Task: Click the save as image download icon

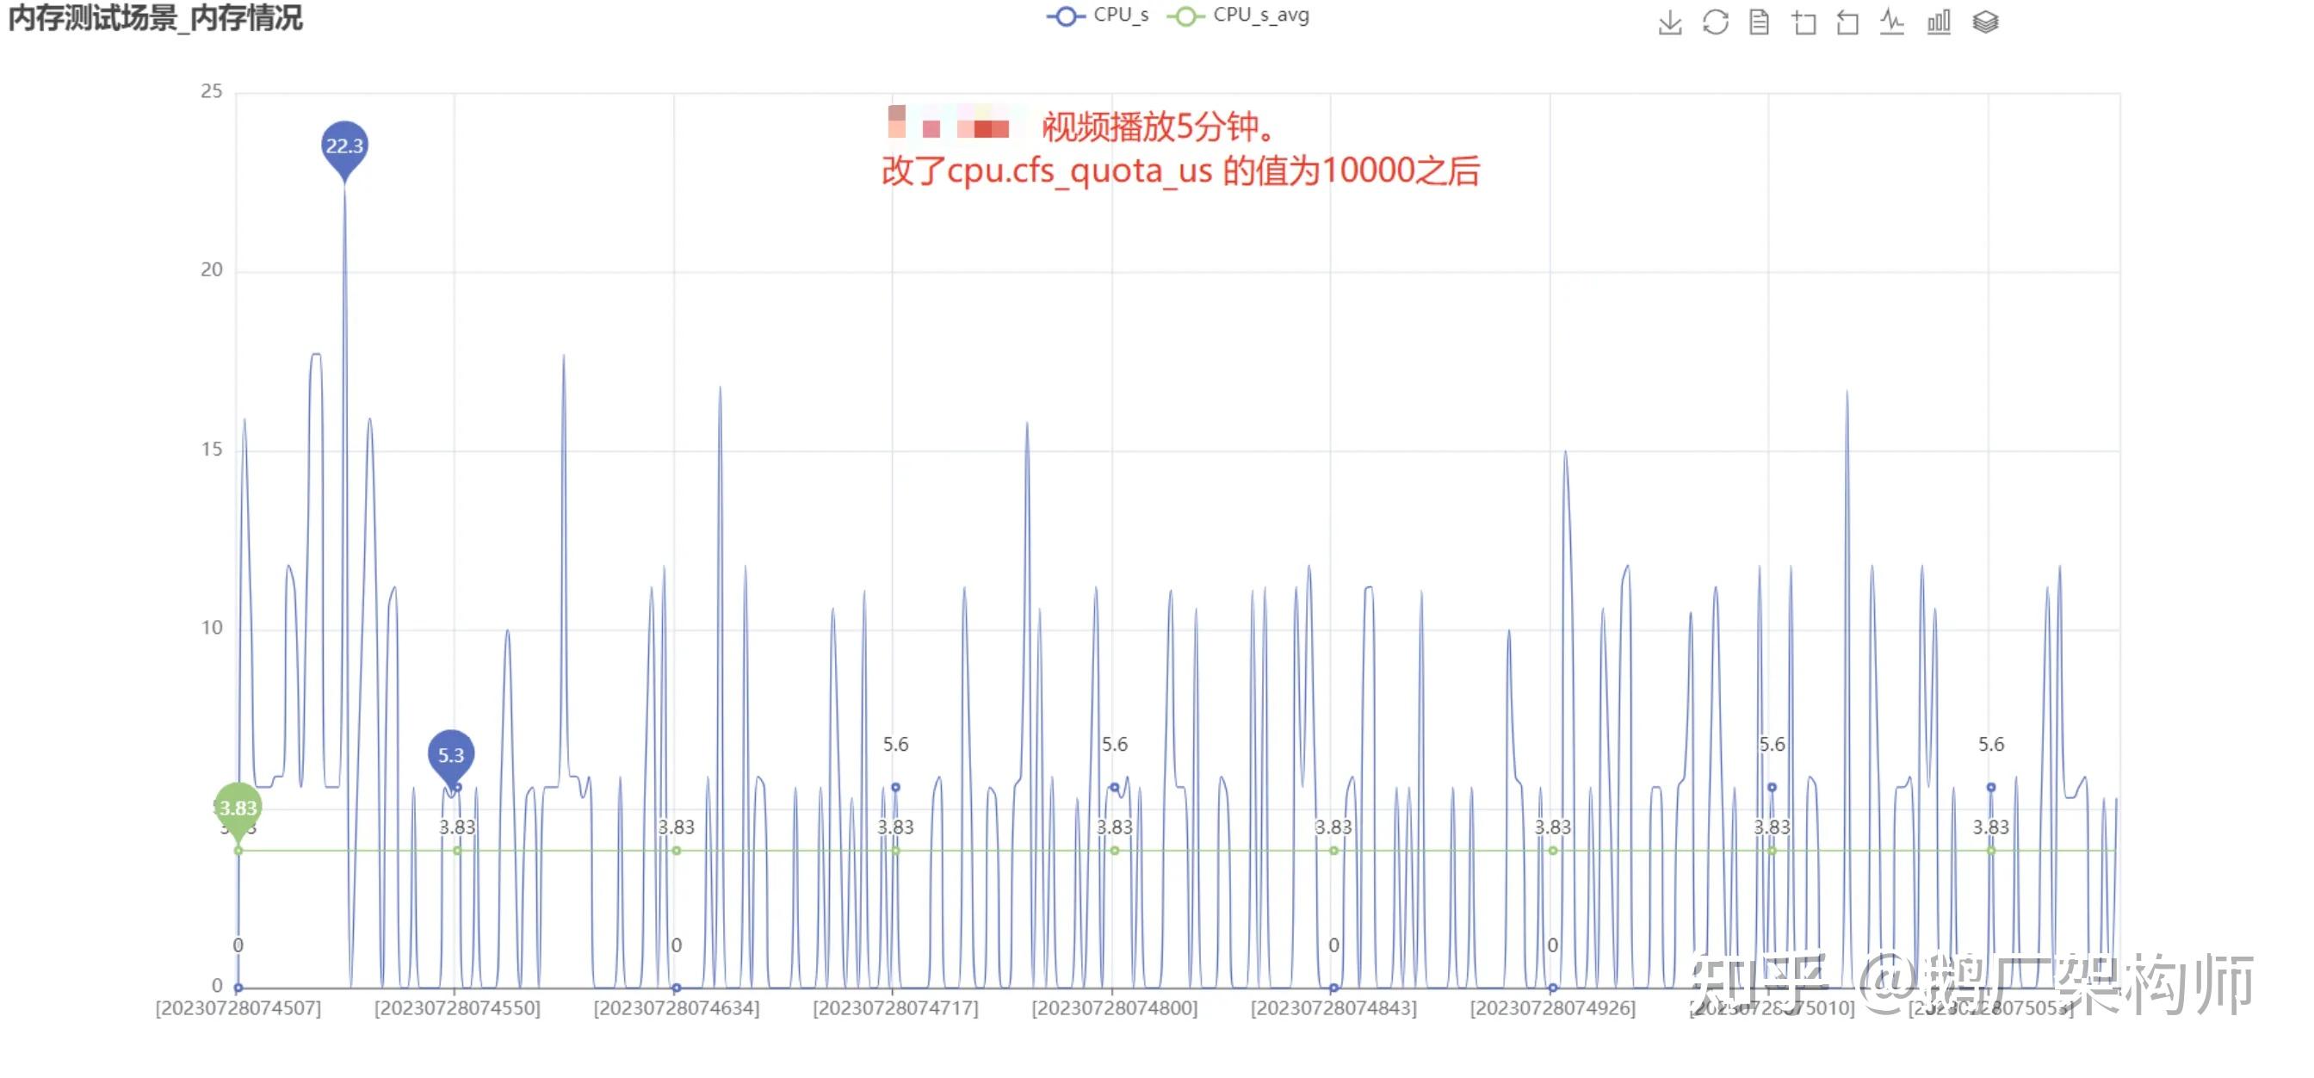Action: [1669, 22]
